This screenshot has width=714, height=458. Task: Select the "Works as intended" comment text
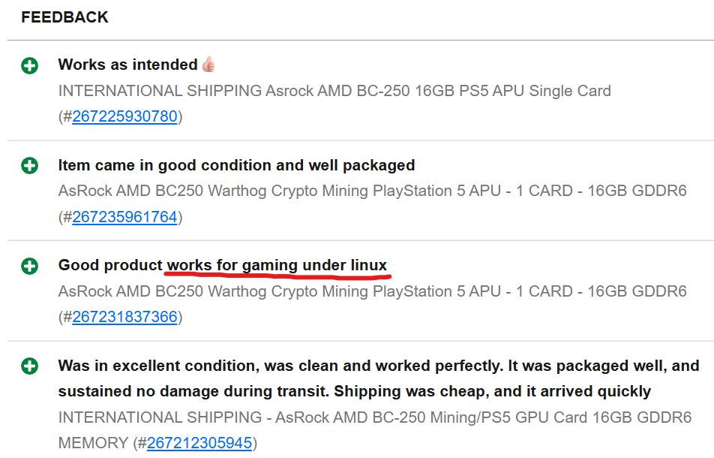(127, 65)
